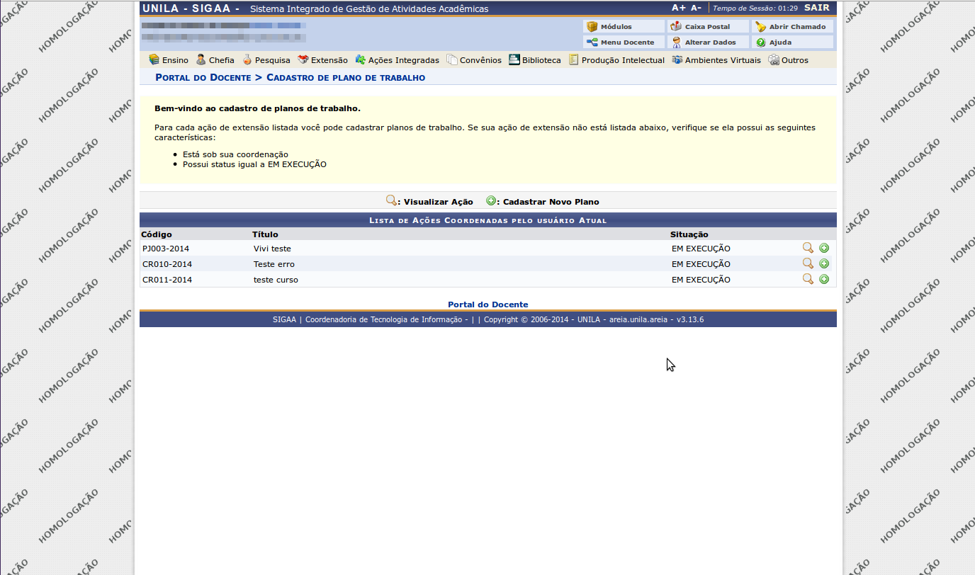
Task: Click the Ensino books icon
Action: (x=154, y=59)
